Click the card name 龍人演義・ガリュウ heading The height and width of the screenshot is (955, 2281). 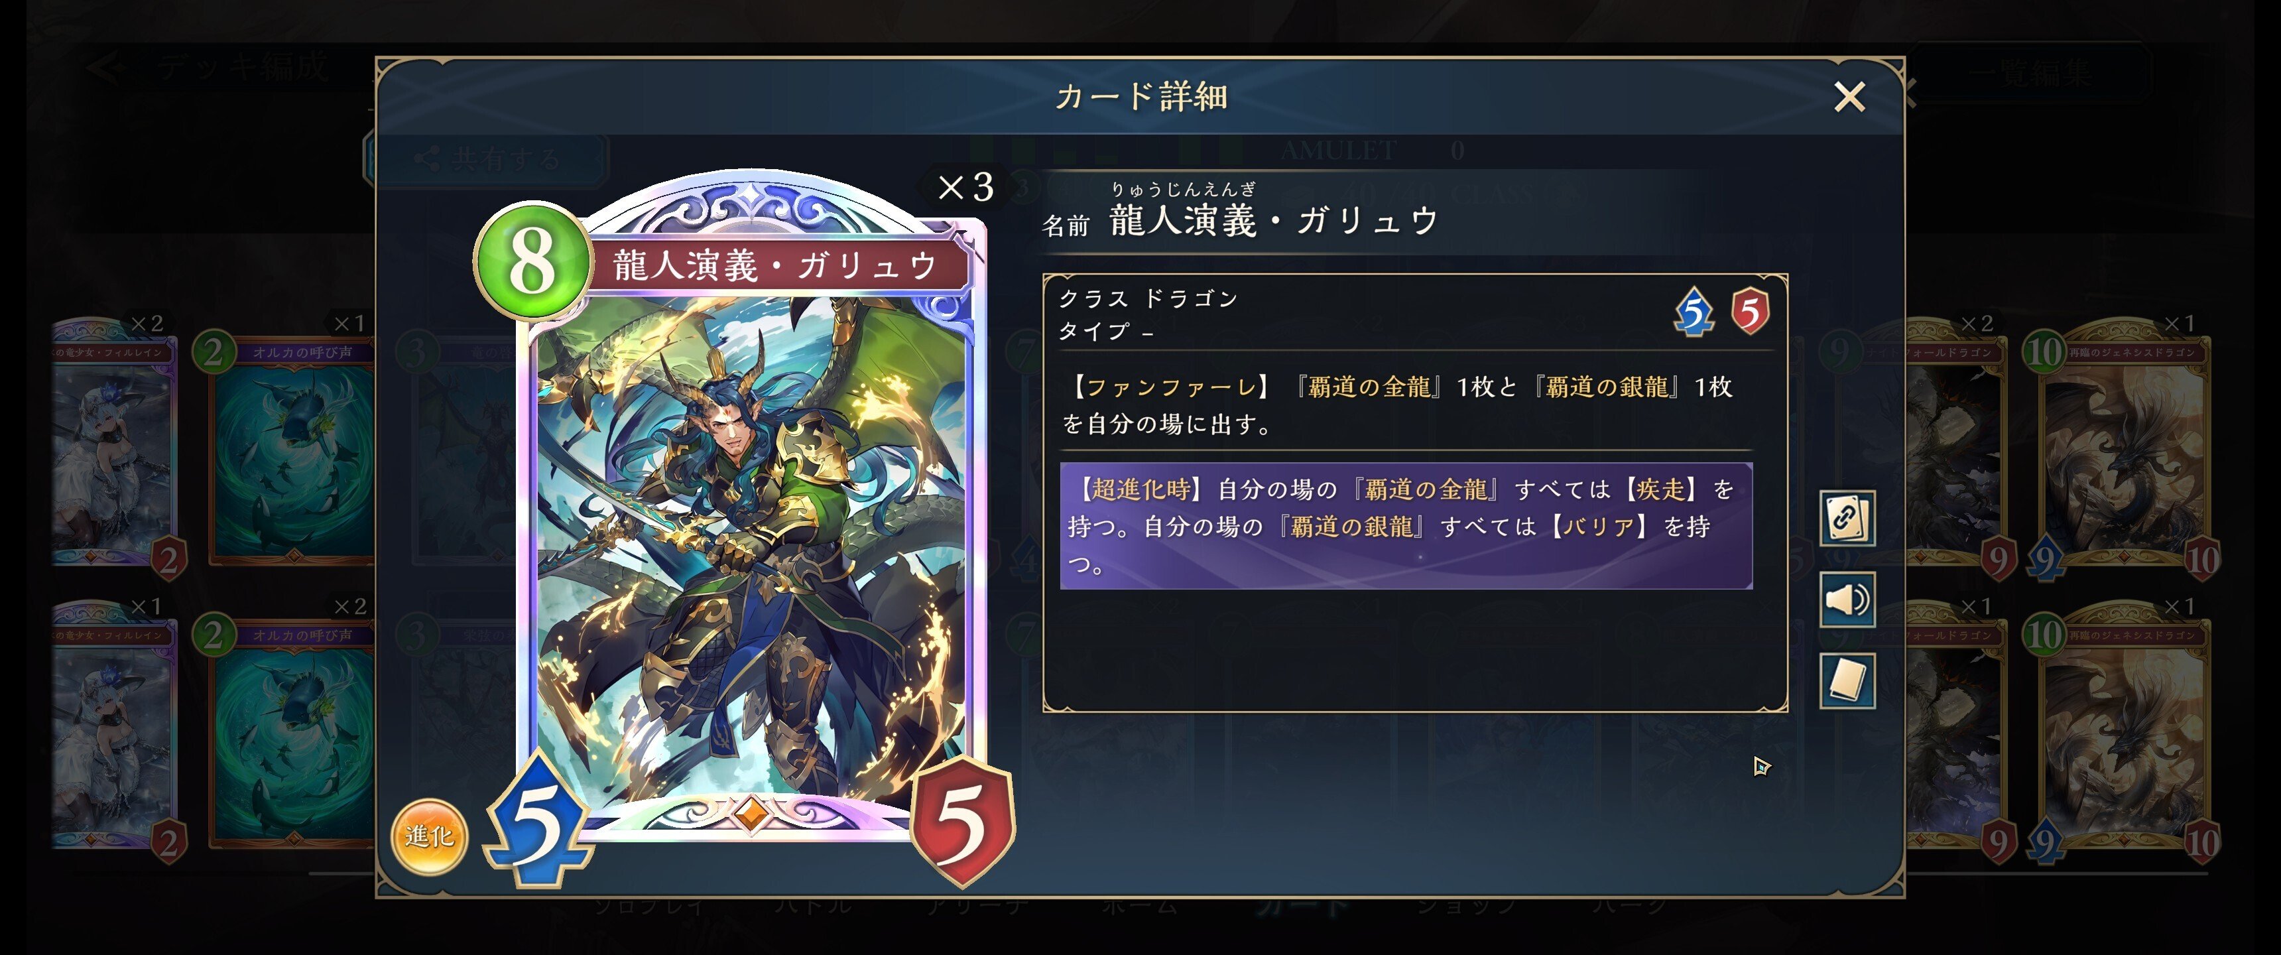(x=1273, y=220)
